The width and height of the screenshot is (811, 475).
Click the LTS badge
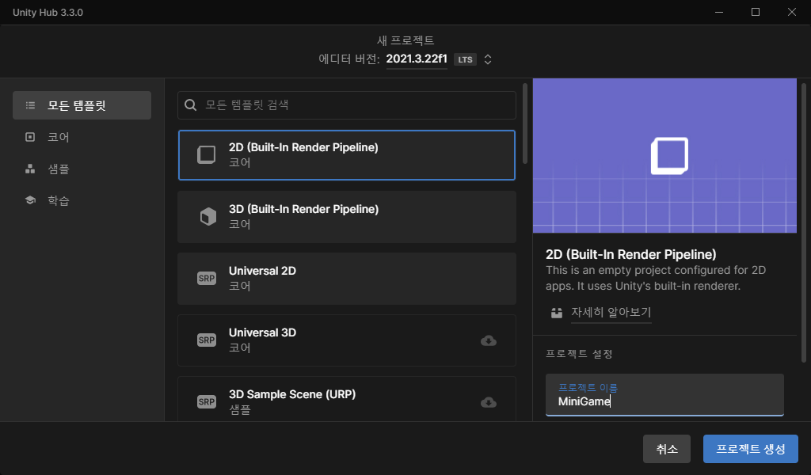(465, 59)
